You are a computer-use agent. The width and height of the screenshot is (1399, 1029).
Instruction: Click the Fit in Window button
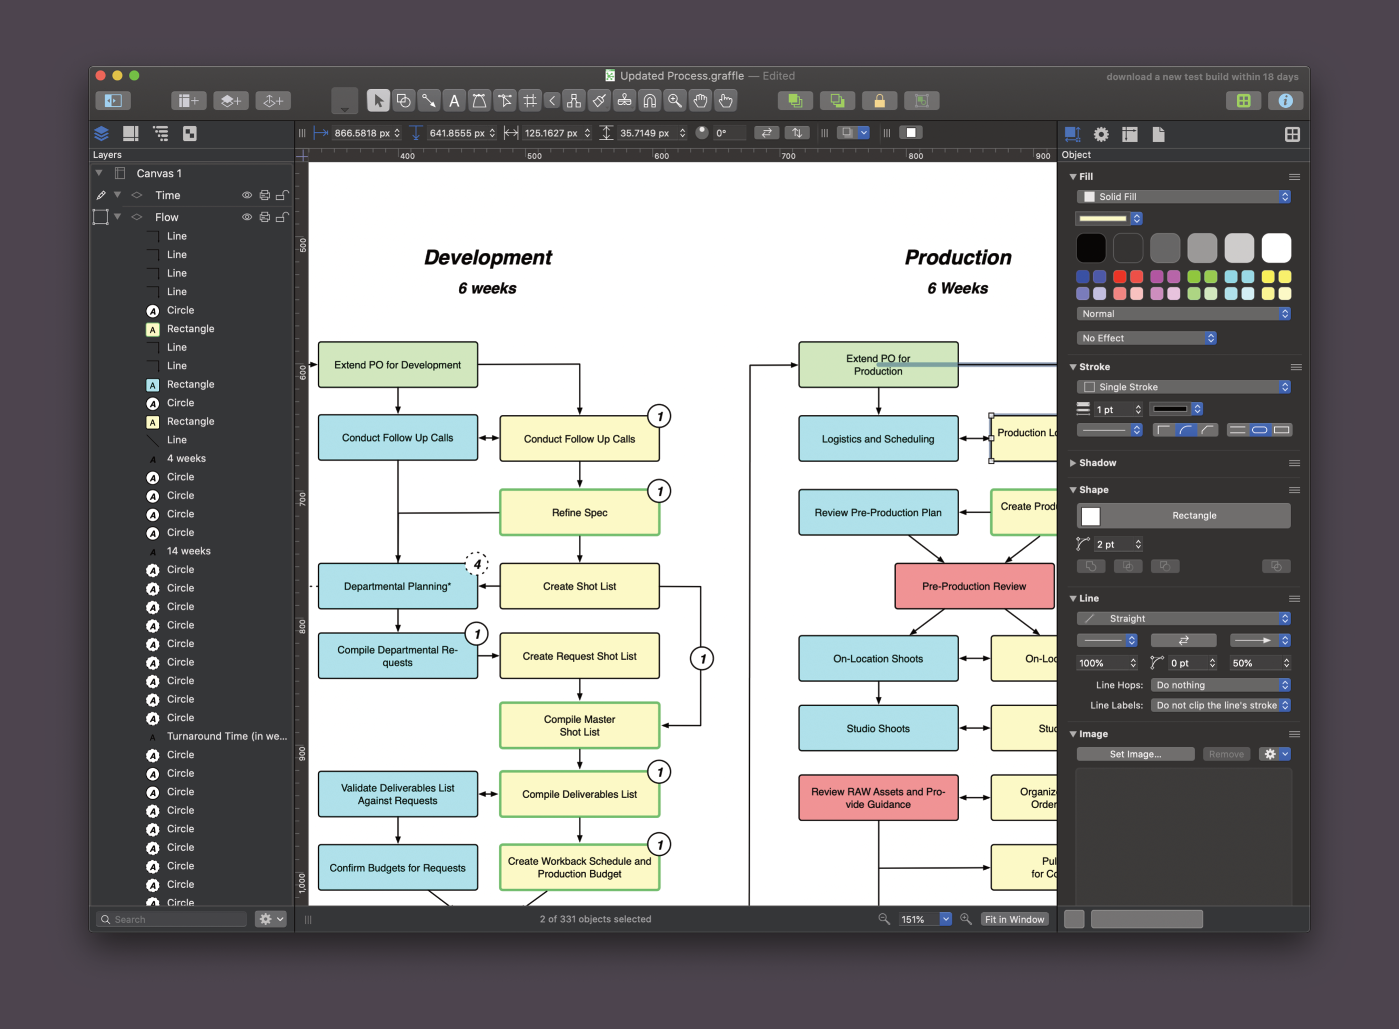point(1014,919)
